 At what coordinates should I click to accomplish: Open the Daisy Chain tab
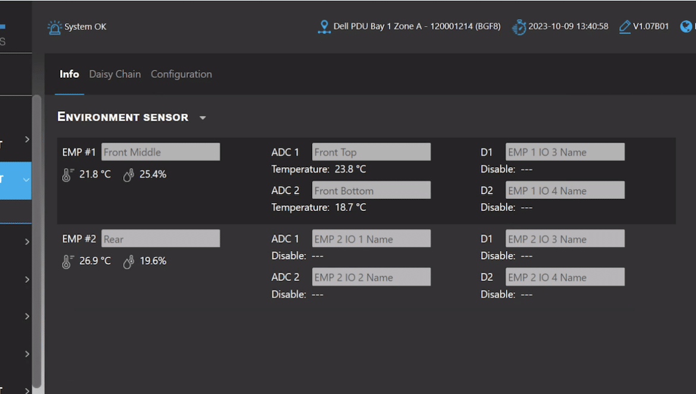point(115,74)
